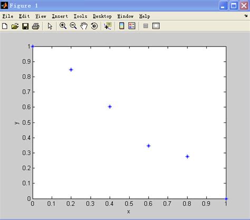
Task: Click the New Figure icon
Action: coord(5,26)
